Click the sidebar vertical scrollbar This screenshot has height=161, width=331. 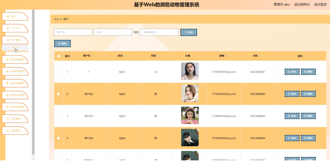click(33, 82)
